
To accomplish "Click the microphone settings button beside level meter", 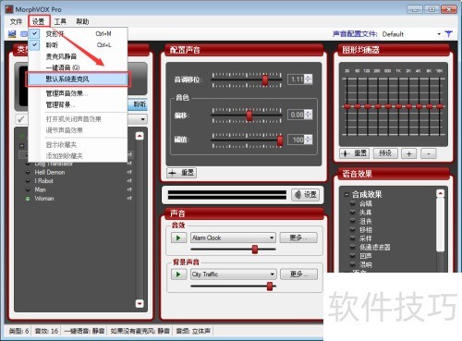I will tap(306, 195).
